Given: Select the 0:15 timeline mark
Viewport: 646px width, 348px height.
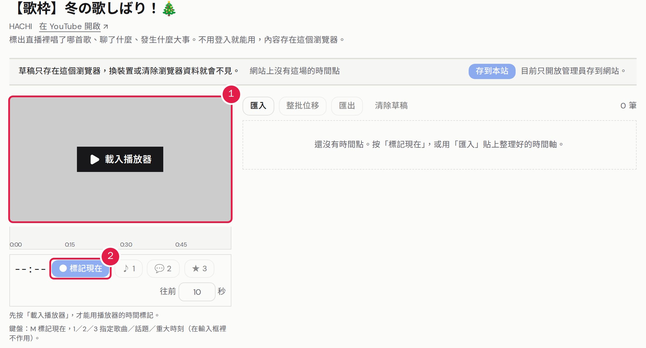Looking at the screenshot, I should tap(70, 245).
